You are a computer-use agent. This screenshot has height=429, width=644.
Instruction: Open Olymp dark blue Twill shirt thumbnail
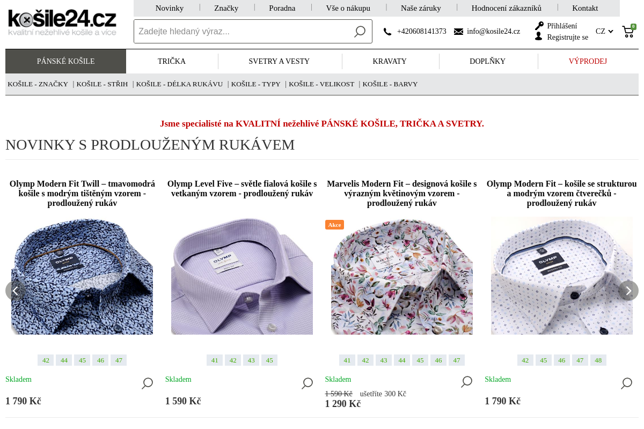click(x=82, y=276)
